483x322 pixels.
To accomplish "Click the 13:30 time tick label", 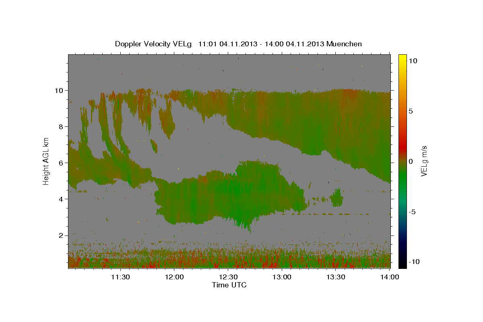I will click(x=336, y=277).
